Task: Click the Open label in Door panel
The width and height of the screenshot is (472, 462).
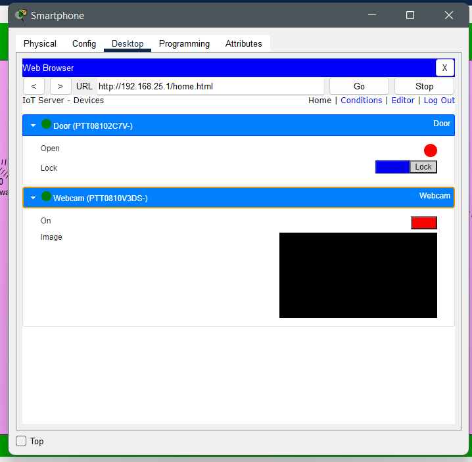Action: coord(50,149)
